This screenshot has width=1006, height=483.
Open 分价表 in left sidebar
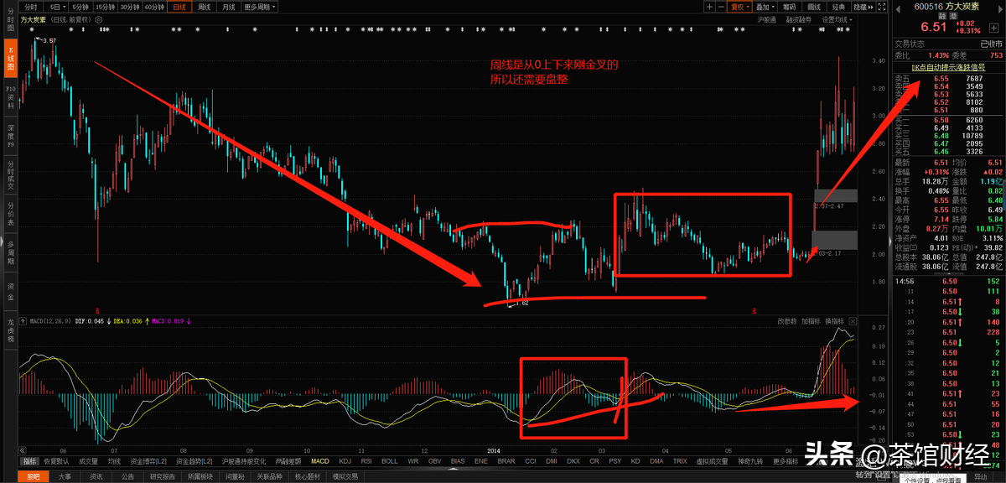[x=11, y=214]
